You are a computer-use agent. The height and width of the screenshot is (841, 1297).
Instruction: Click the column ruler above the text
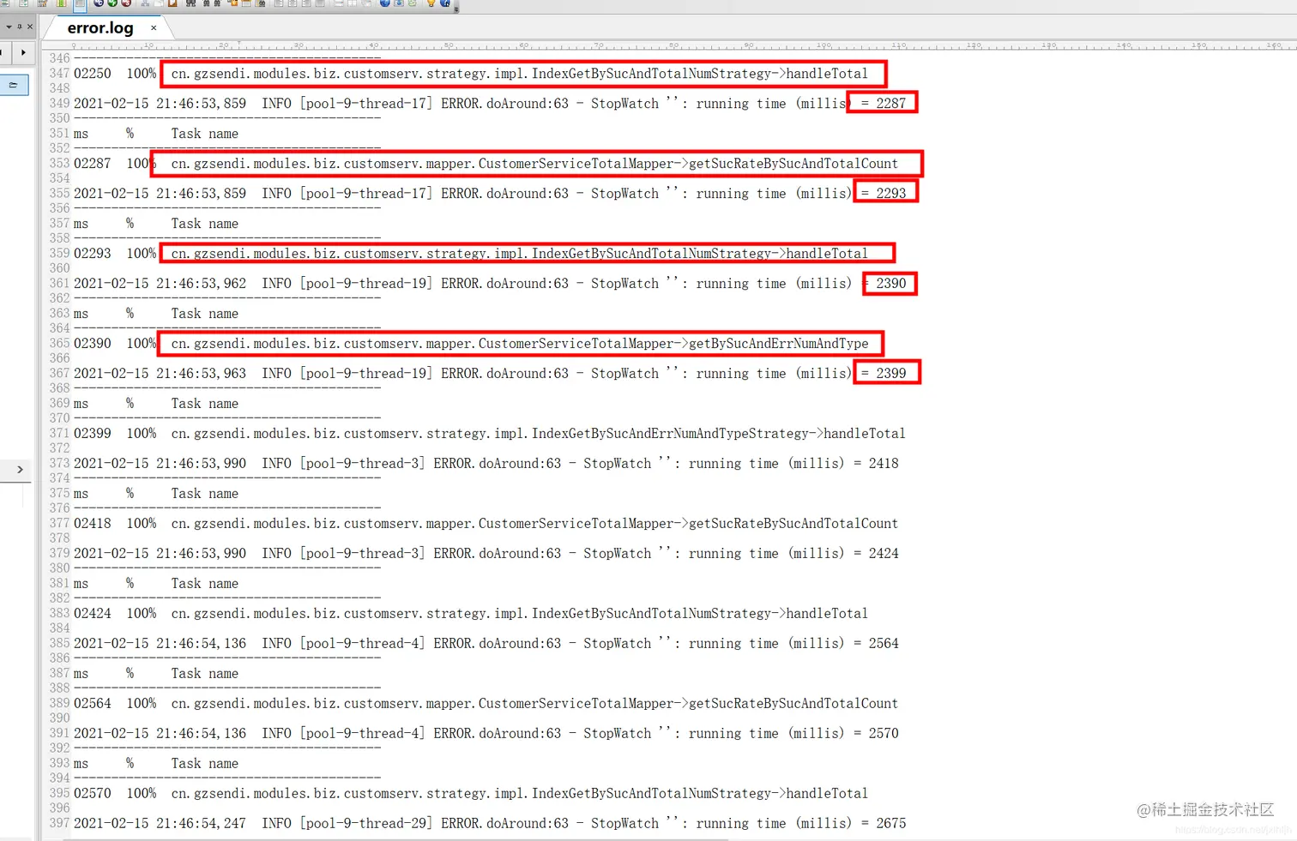click(x=669, y=45)
